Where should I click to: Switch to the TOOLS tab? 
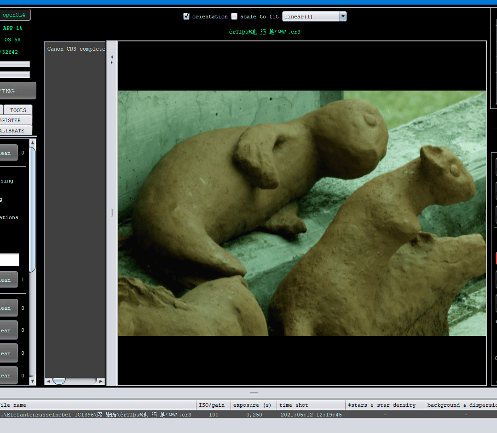click(x=18, y=110)
